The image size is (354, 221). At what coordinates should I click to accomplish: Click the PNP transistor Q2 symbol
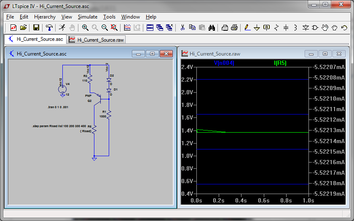tap(98, 99)
